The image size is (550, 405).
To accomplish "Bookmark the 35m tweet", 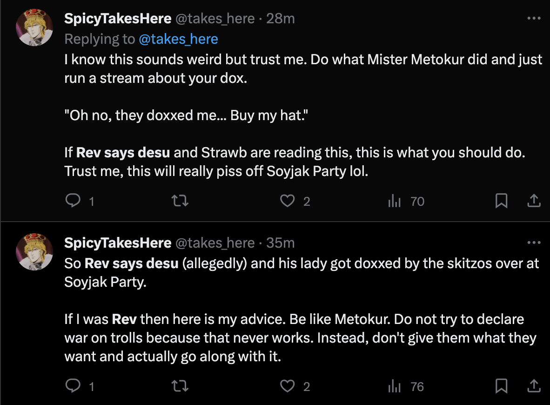I will [x=501, y=386].
